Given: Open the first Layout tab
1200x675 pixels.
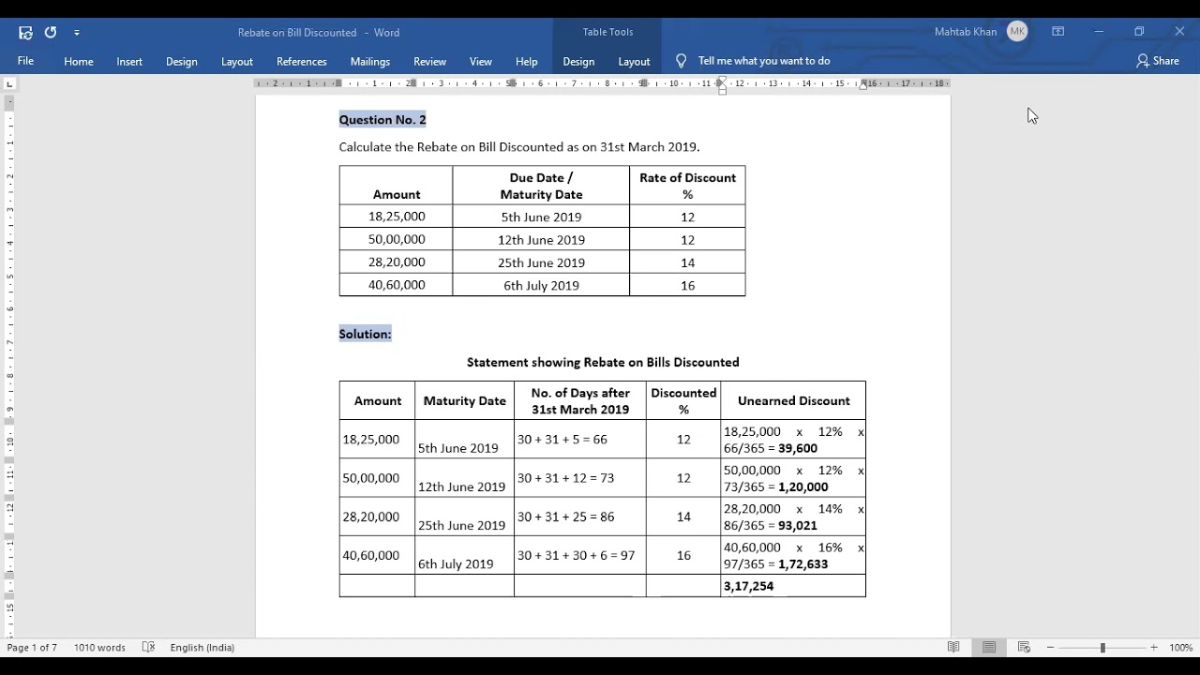Looking at the screenshot, I should (x=237, y=61).
